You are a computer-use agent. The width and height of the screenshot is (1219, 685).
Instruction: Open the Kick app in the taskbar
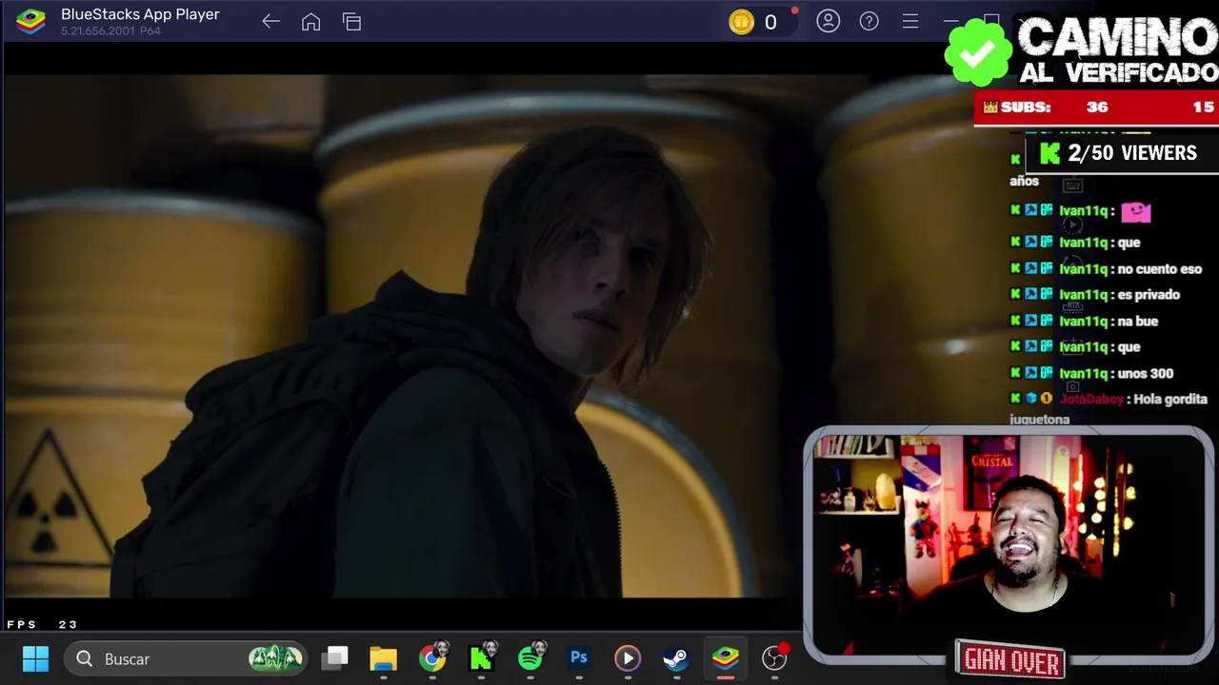[x=481, y=658]
